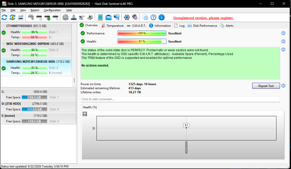
Task: Select the C: partition entry
Action: 38,95
